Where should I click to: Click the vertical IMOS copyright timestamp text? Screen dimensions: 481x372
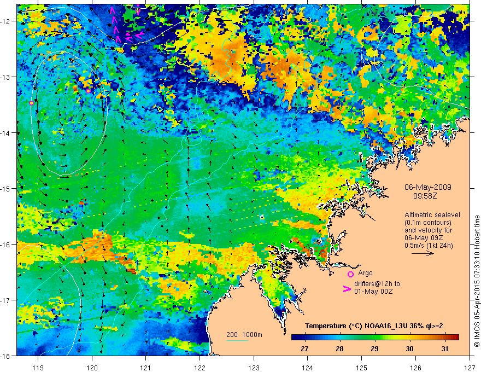click(477, 281)
